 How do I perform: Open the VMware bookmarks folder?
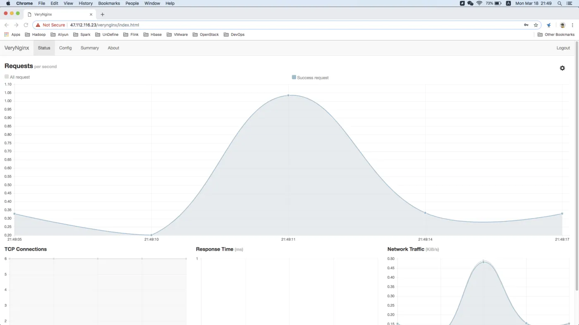tap(177, 35)
